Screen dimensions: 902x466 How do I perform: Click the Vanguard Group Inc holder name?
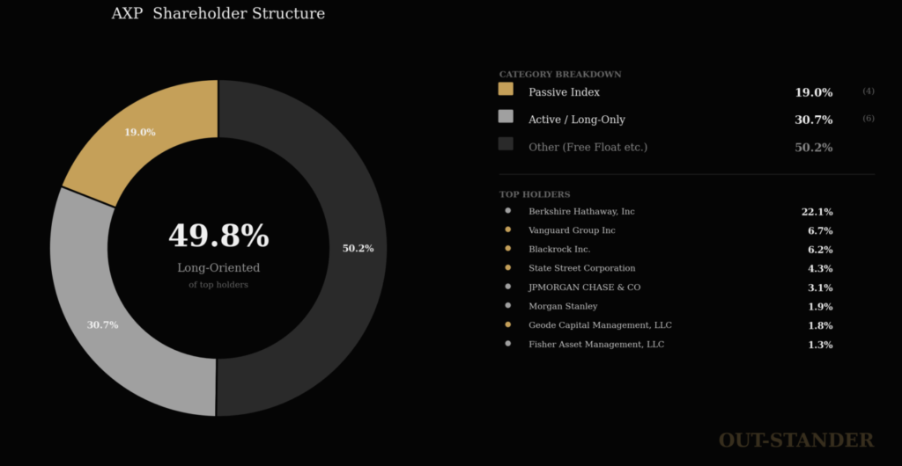click(572, 230)
